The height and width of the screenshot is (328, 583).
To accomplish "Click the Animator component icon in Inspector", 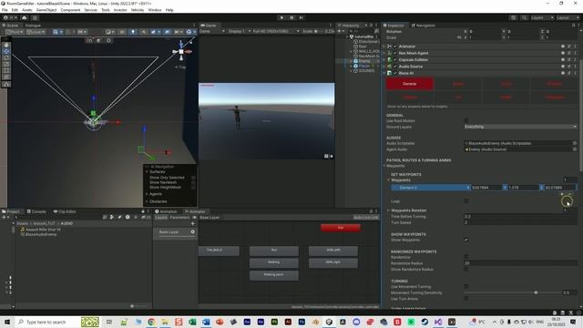I will (x=389, y=46).
